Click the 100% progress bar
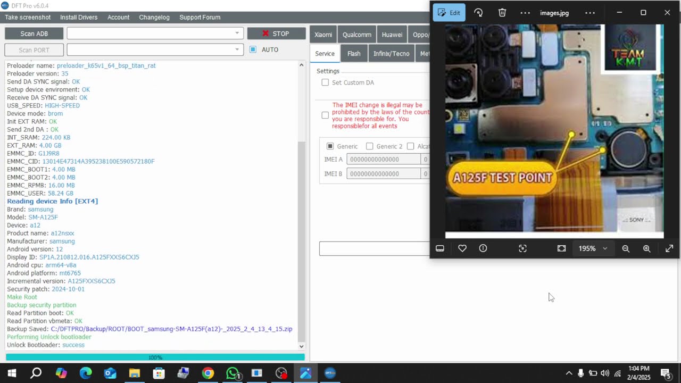Screen dimensions: 681x383 click(x=155, y=357)
